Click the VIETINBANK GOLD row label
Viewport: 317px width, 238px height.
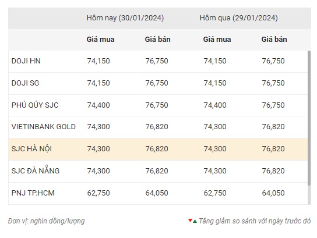coord(44,127)
